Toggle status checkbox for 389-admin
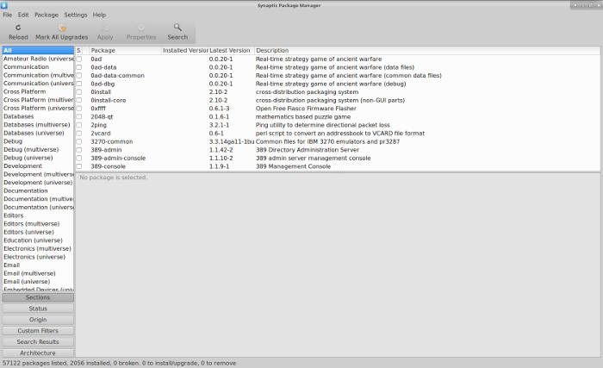Screen dimensions: 603x368 coord(79,150)
